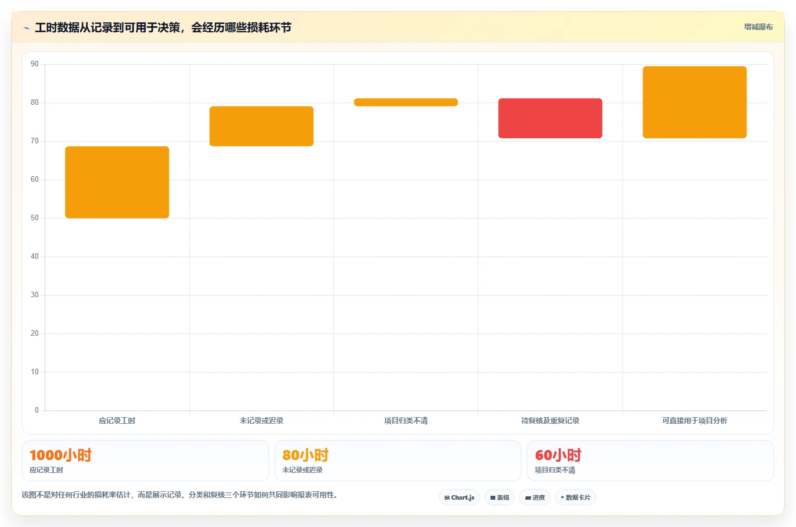Click the lightning icon beside the title
The image size is (796, 527).
coord(26,28)
